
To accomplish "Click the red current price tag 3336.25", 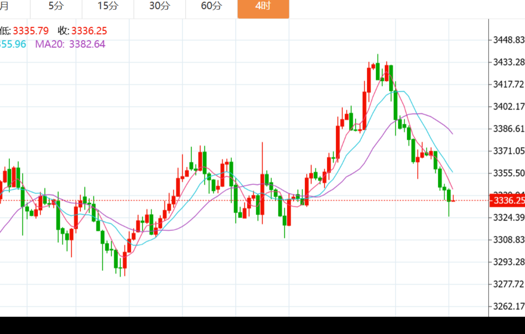I will [507, 200].
